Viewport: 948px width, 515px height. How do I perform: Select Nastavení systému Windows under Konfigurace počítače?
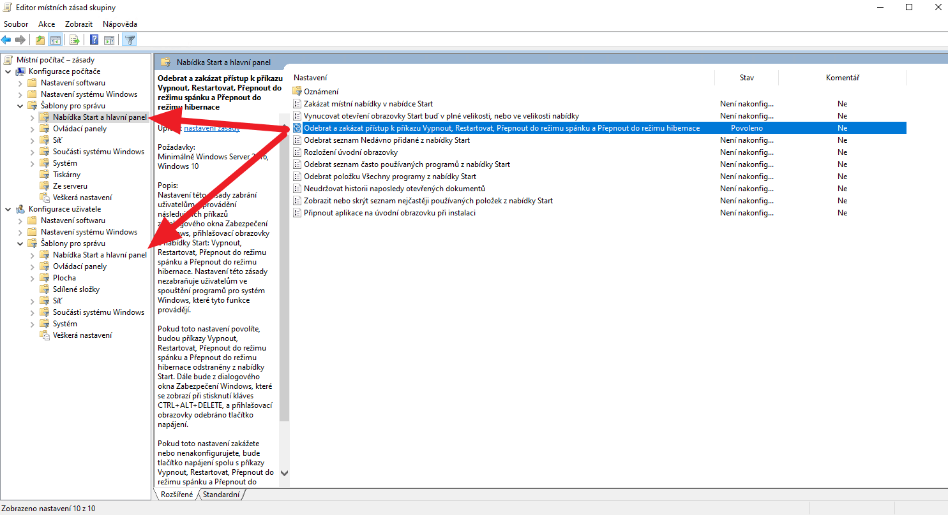[x=89, y=94]
